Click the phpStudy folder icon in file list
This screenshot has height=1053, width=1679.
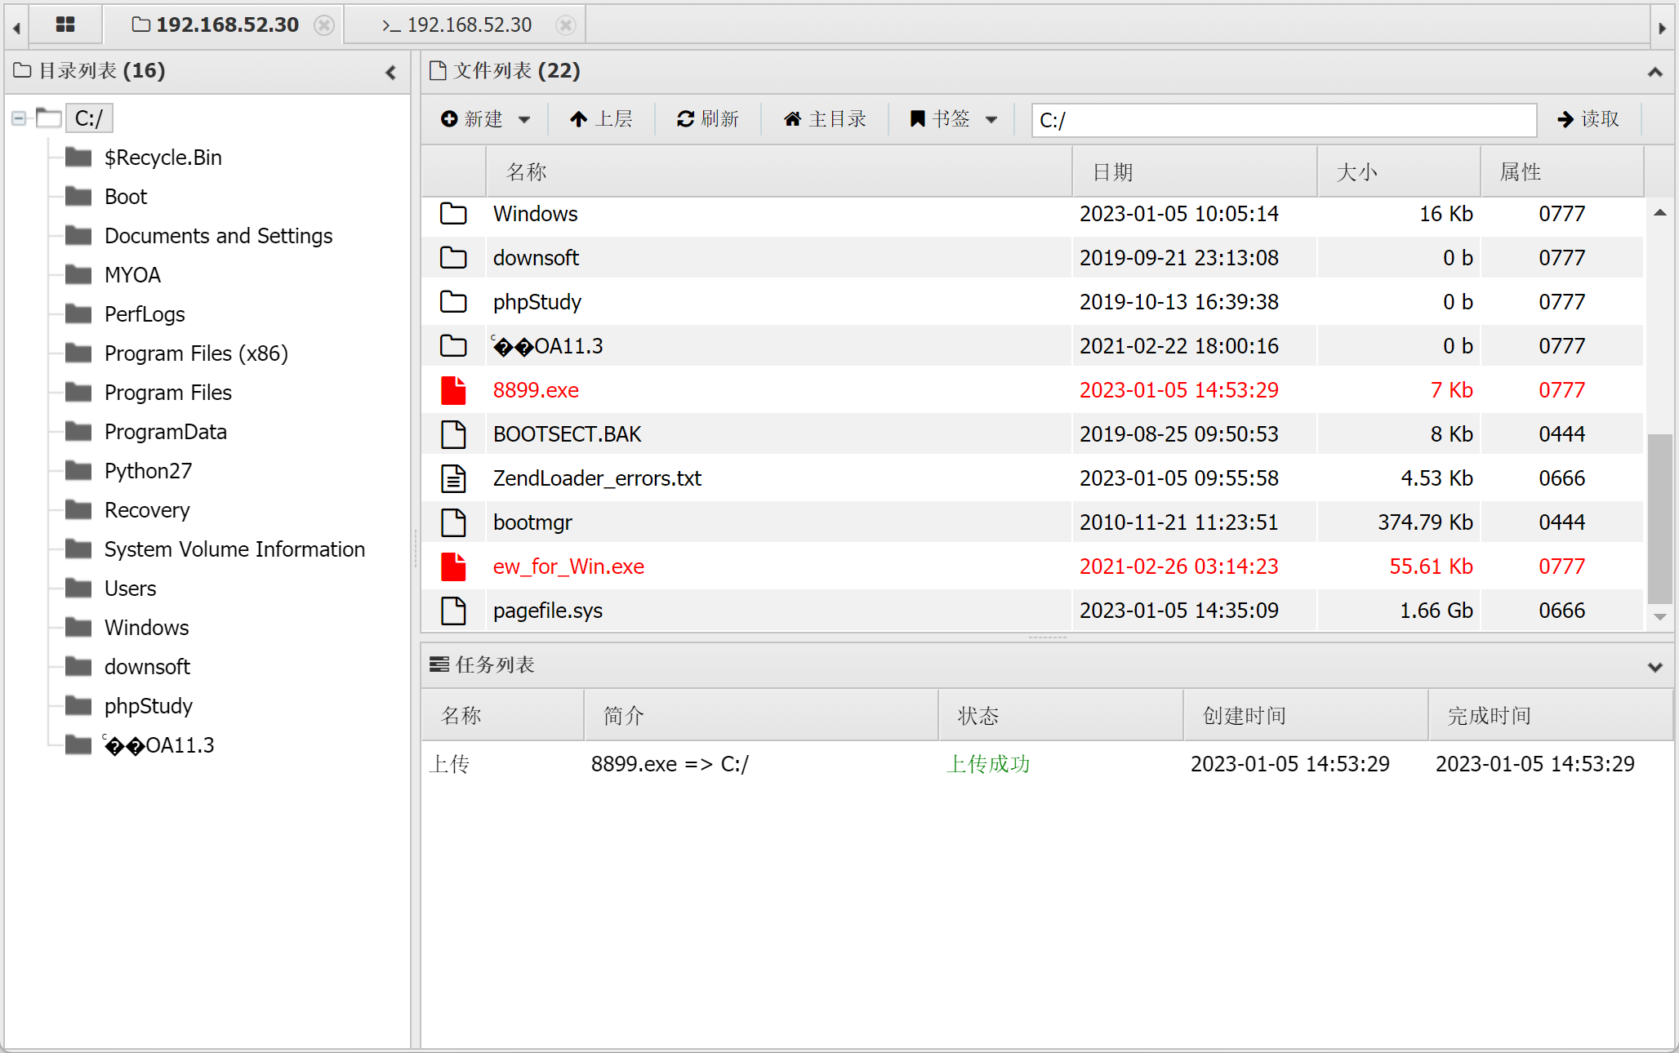coord(453,302)
